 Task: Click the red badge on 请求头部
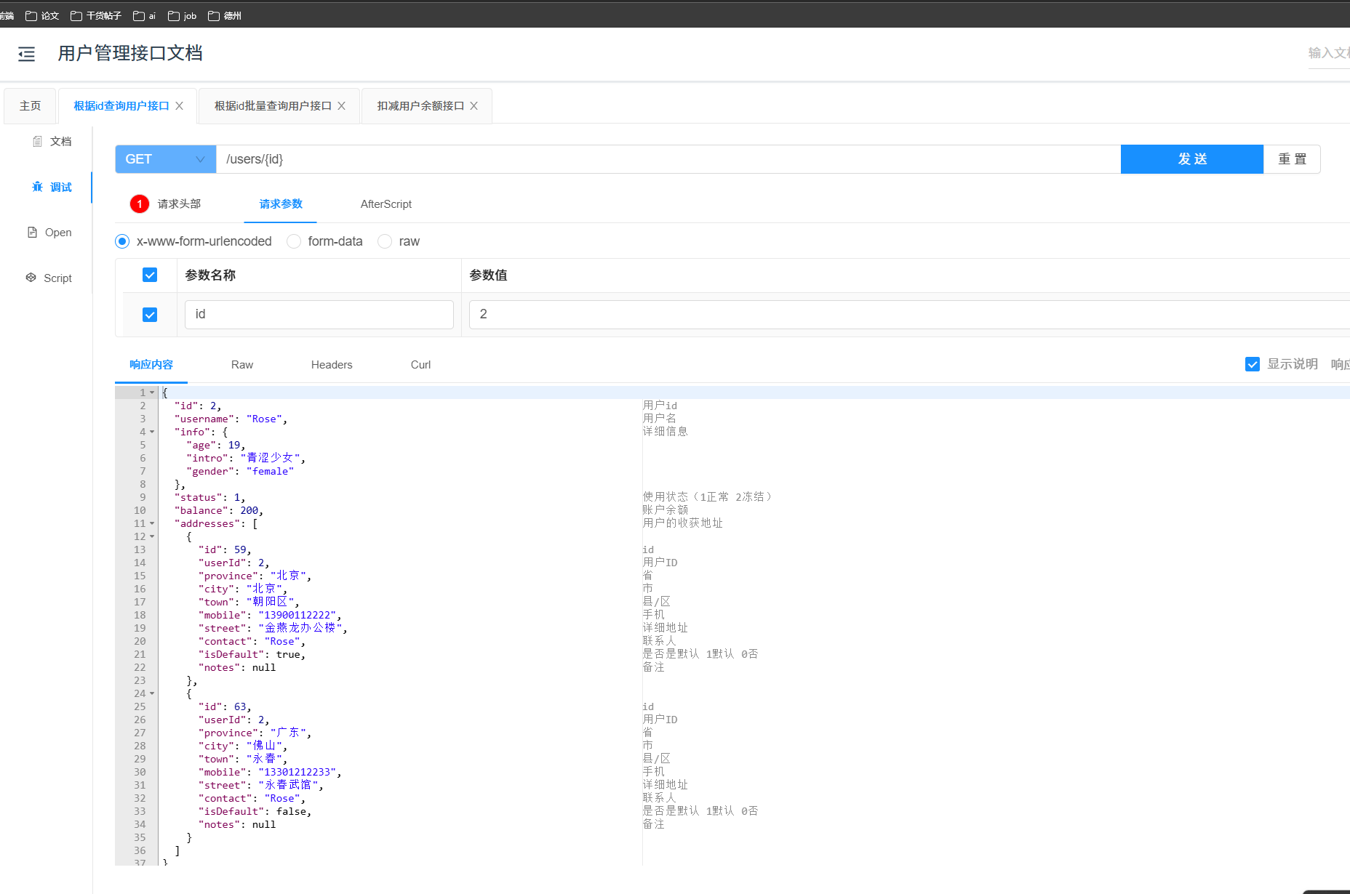click(140, 204)
